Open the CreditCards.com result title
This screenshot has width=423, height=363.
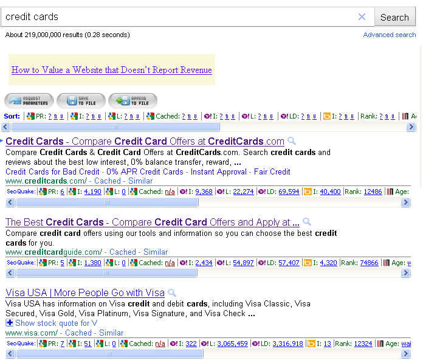[145, 141]
